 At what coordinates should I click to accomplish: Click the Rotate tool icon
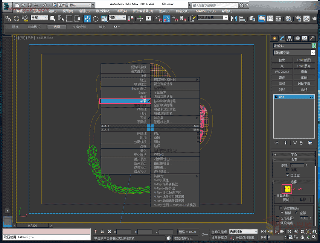coord(96,18)
